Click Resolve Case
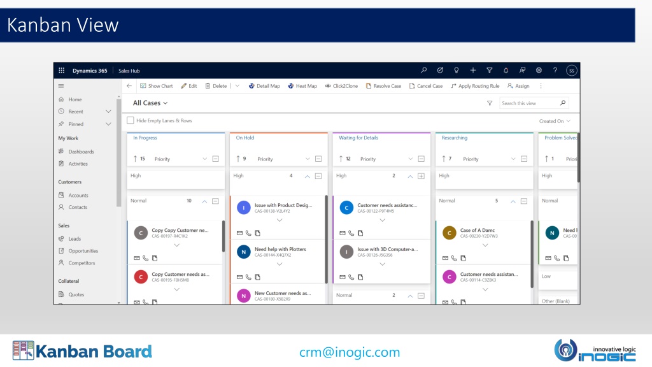Screen dimensions: 652x367 (x=383, y=86)
